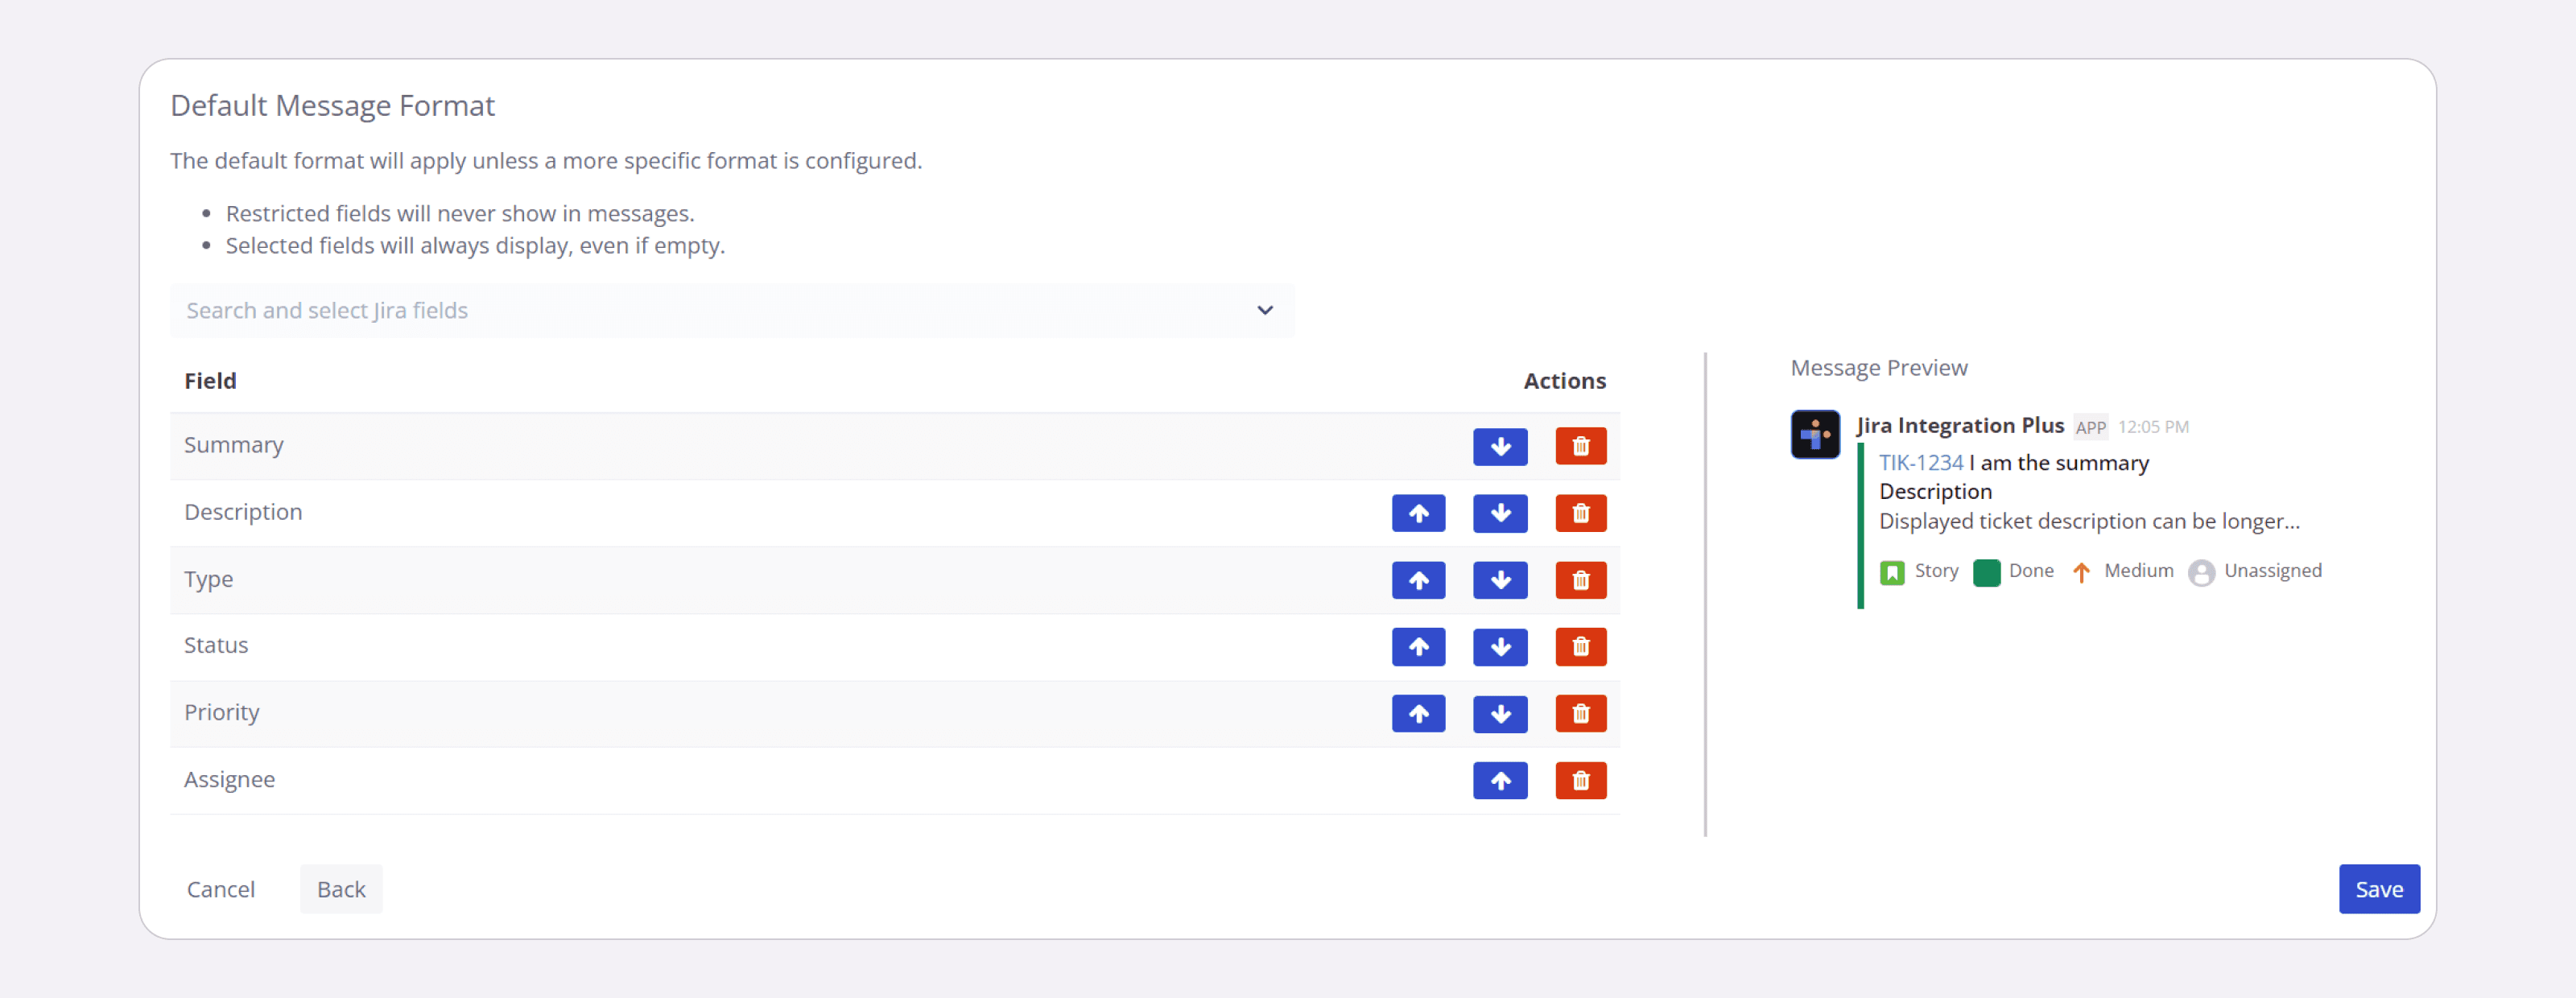Move Summary field down

pyautogui.click(x=1500, y=446)
